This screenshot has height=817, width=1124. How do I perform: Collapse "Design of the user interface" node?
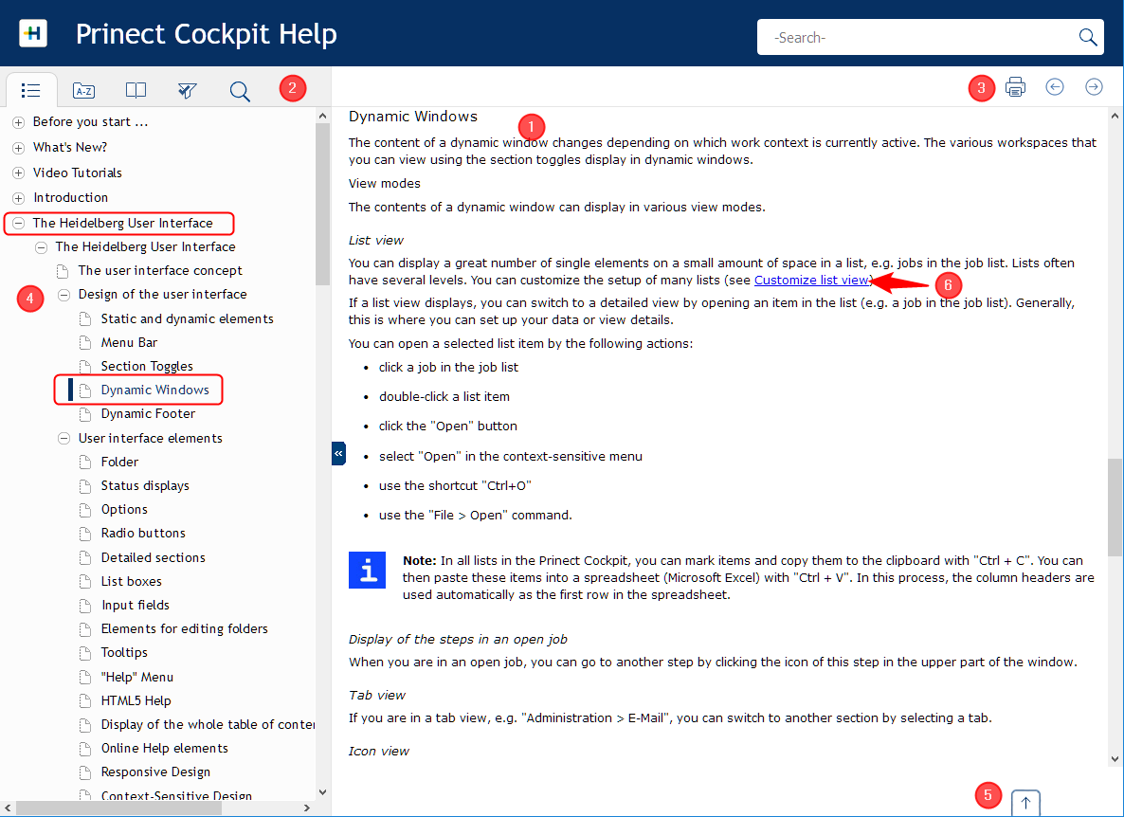pos(64,295)
